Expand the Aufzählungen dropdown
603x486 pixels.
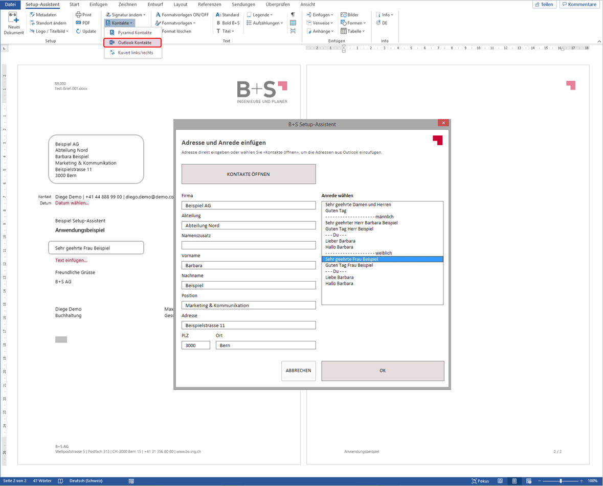point(264,23)
